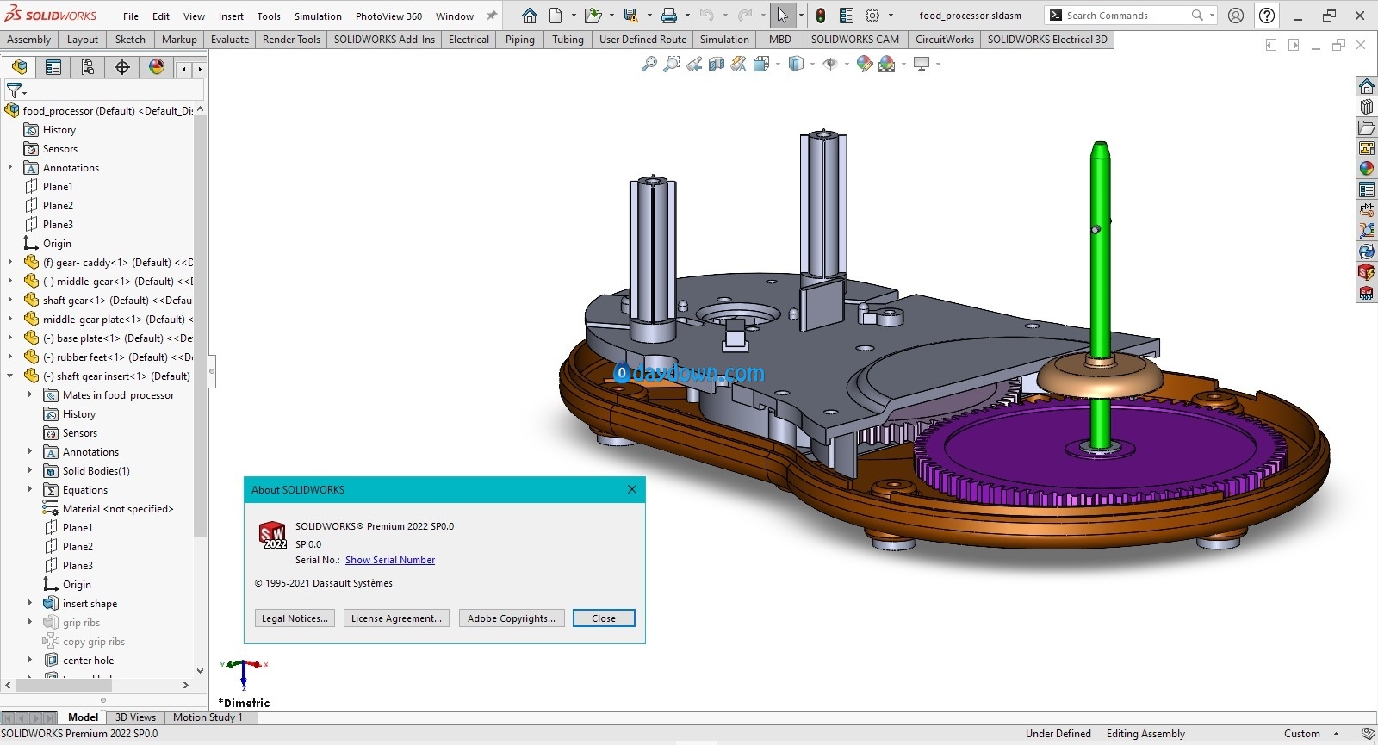The image size is (1378, 745).
Task: Switch to the 3D Views tab
Action: pos(135,717)
